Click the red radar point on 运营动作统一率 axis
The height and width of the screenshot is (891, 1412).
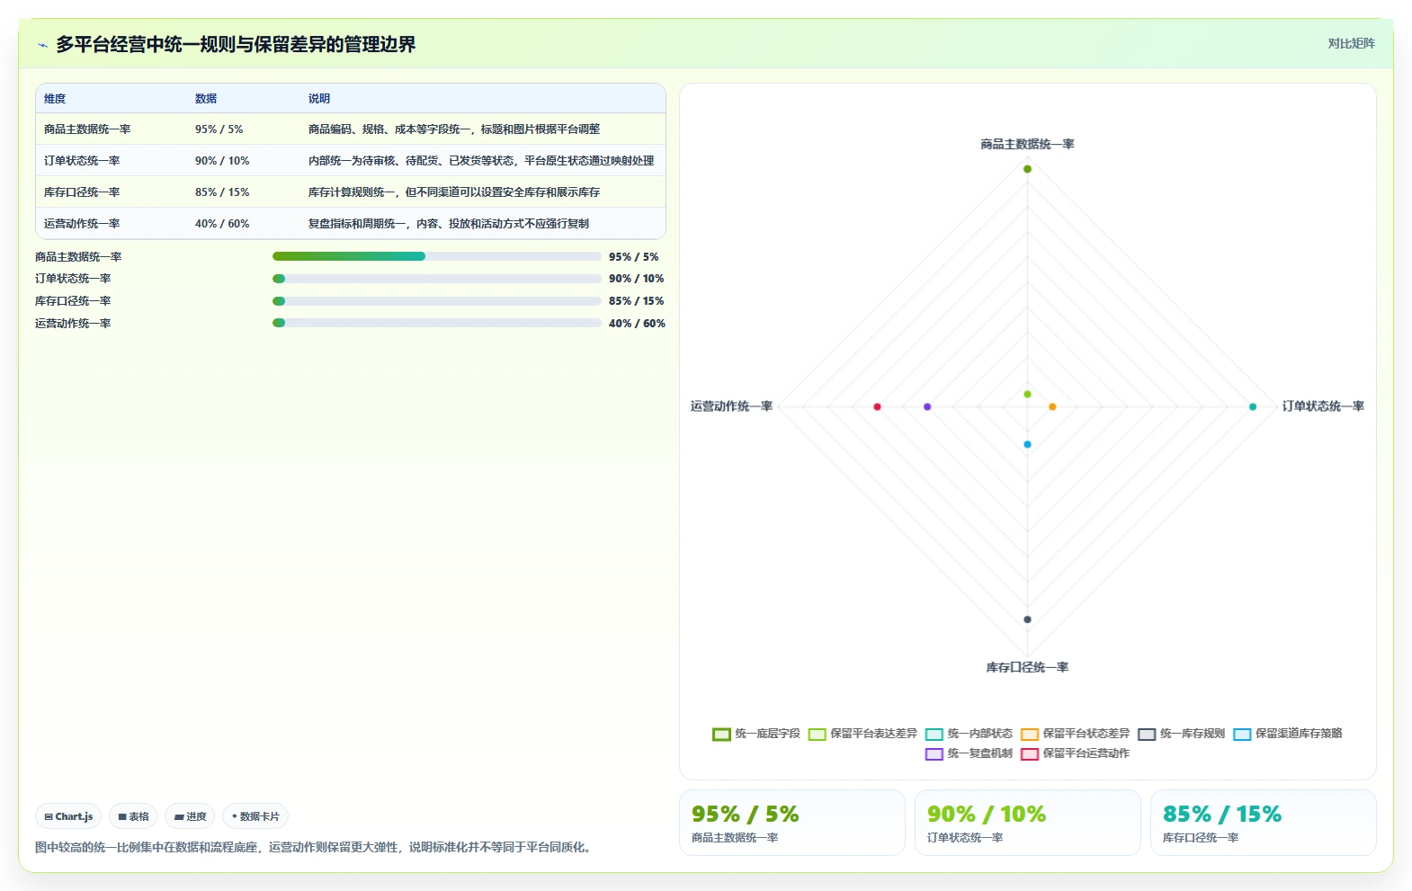[877, 407]
